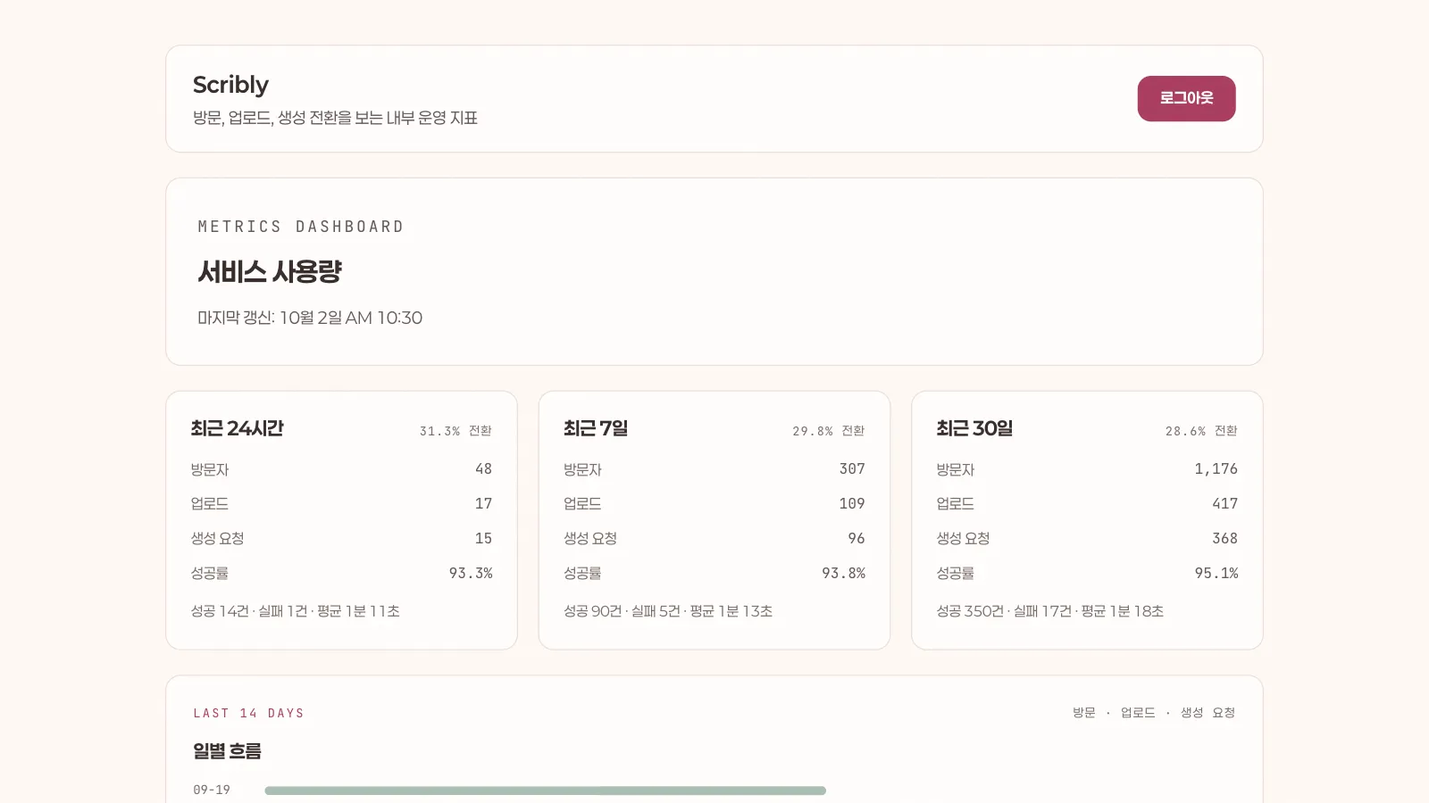Click the 28.6% 전환 value
This screenshot has width=1429, height=803.
click(1201, 431)
